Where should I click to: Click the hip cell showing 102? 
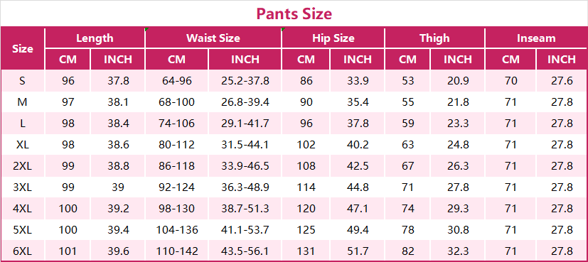tap(306, 144)
